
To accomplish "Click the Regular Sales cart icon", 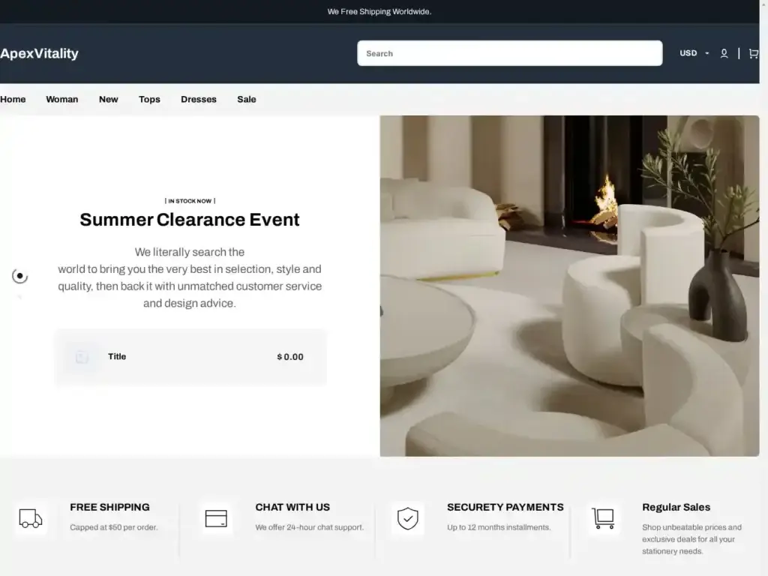I will click(603, 518).
